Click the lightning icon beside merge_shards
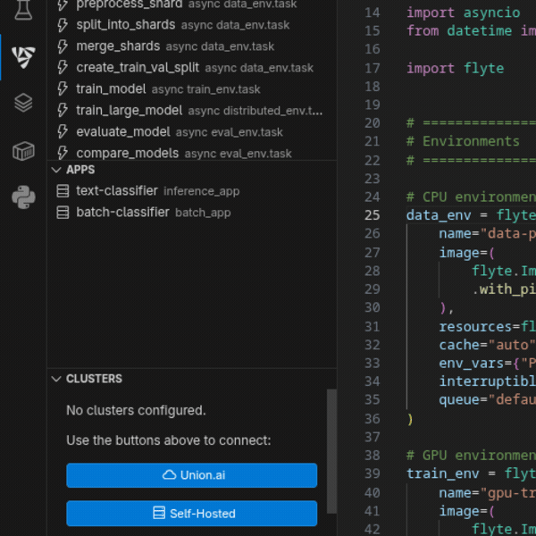 point(63,46)
